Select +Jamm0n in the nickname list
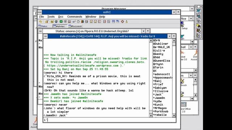This screenshot has width=232, height=130. click(159, 98)
